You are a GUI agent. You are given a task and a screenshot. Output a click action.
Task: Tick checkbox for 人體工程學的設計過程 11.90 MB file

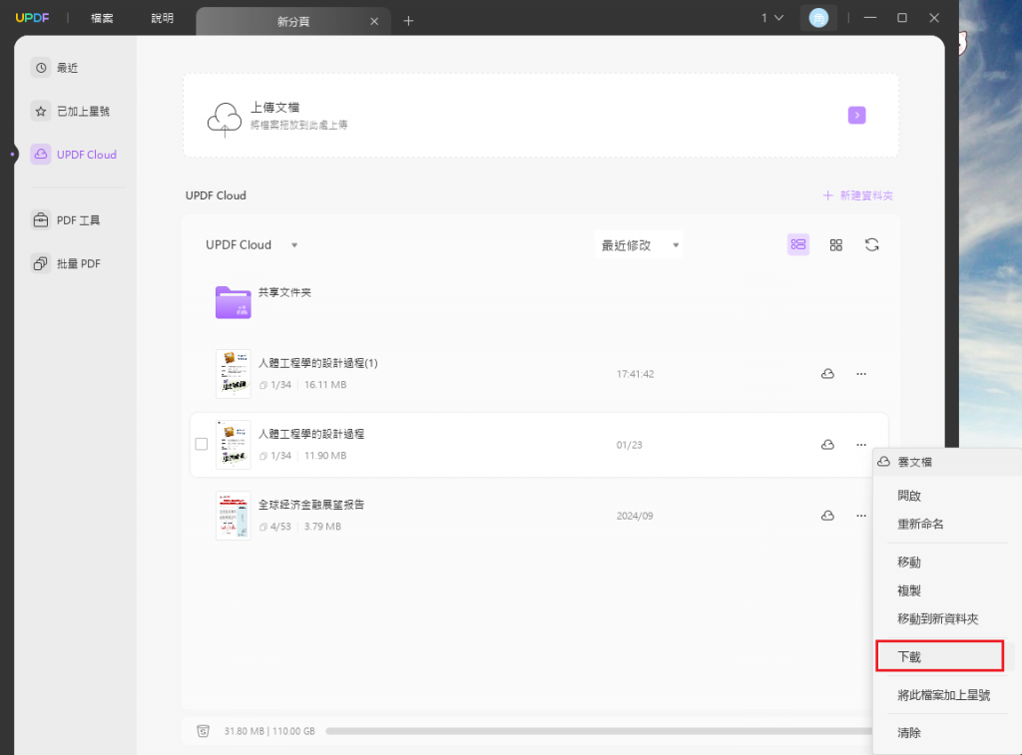pyautogui.click(x=202, y=444)
